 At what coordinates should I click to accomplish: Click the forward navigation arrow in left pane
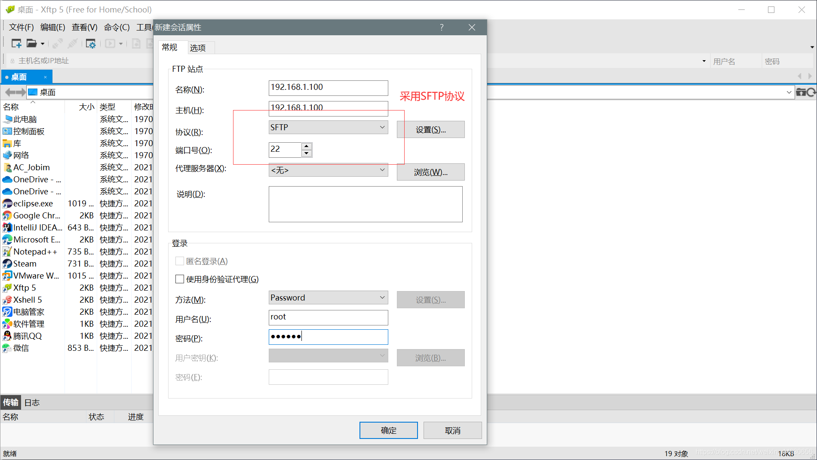point(21,92)
